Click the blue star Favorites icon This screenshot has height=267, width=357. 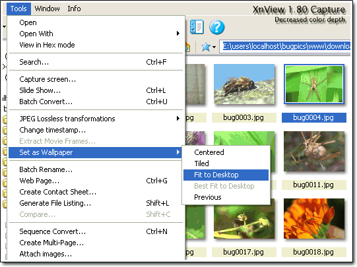[206, 47]
